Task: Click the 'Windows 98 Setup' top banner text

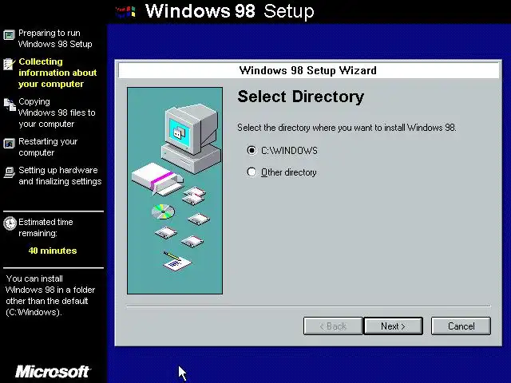Action: pyautogui.click(x=229, y=11)
